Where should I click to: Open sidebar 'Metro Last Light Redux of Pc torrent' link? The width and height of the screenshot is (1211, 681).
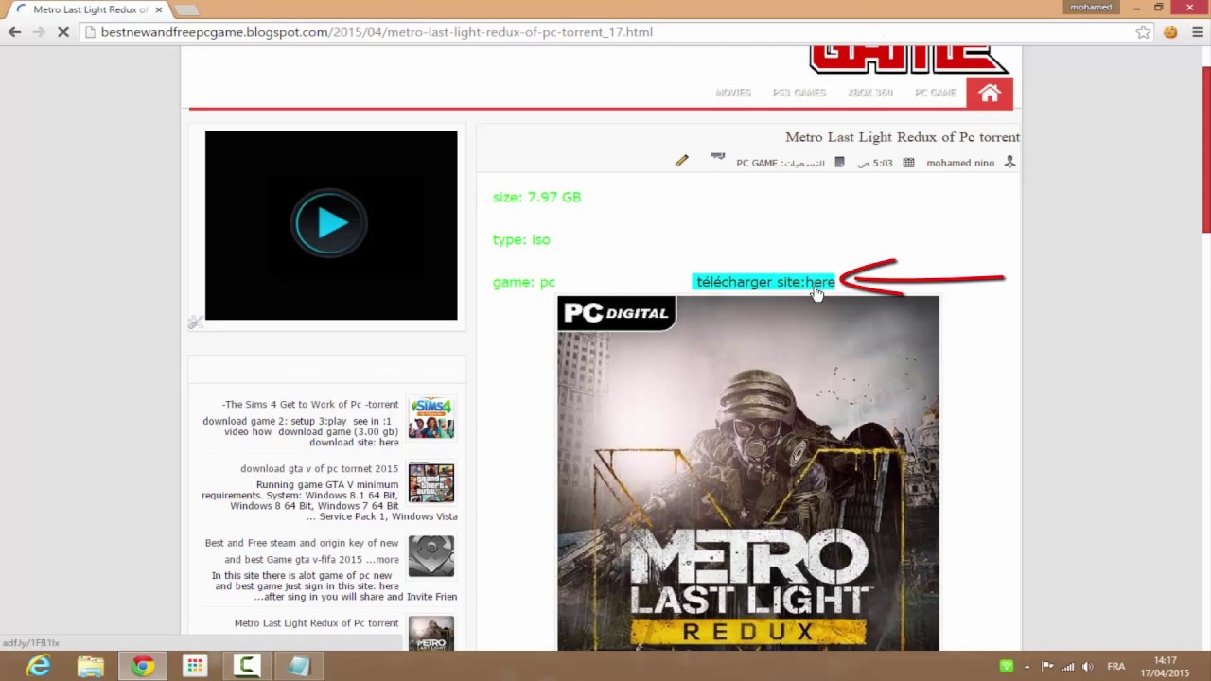[x=316, y=623]
